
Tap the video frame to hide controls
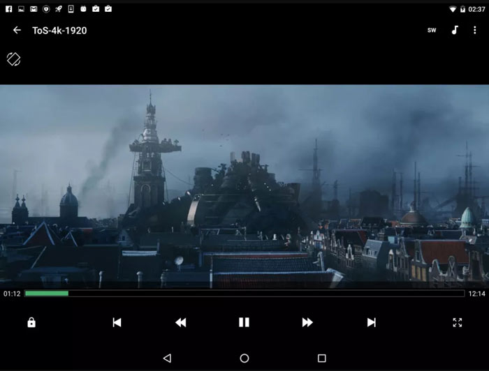(245, 186)
